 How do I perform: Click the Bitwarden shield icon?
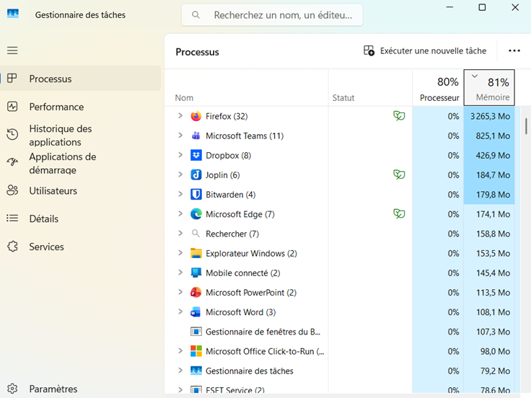point(196,195)
